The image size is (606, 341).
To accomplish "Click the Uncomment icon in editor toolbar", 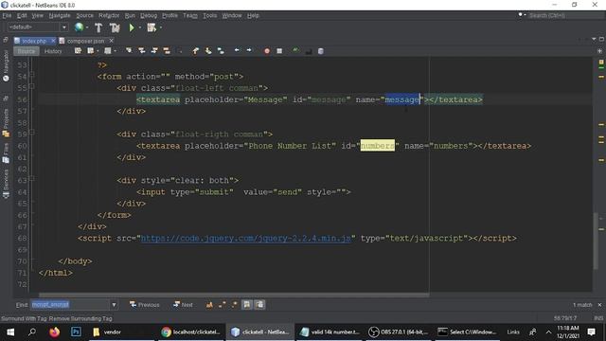I will pos(309,50).
